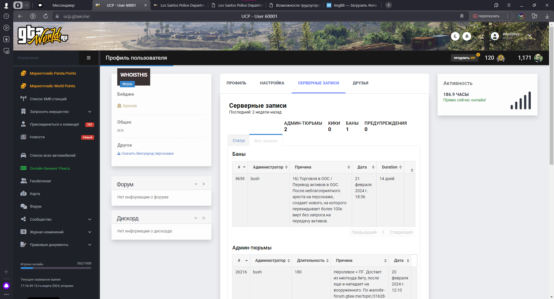Bookmark this page icon
Image resolution: width=554 pixels, height=299 pixels.
[462, 16]
